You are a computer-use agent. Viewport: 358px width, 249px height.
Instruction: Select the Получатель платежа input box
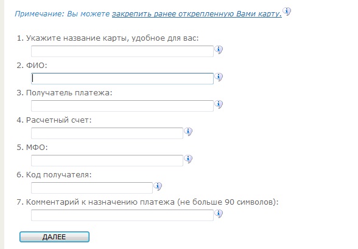point(122,106)
